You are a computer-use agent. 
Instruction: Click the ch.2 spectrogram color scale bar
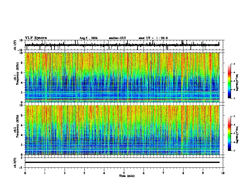[229, 133]
